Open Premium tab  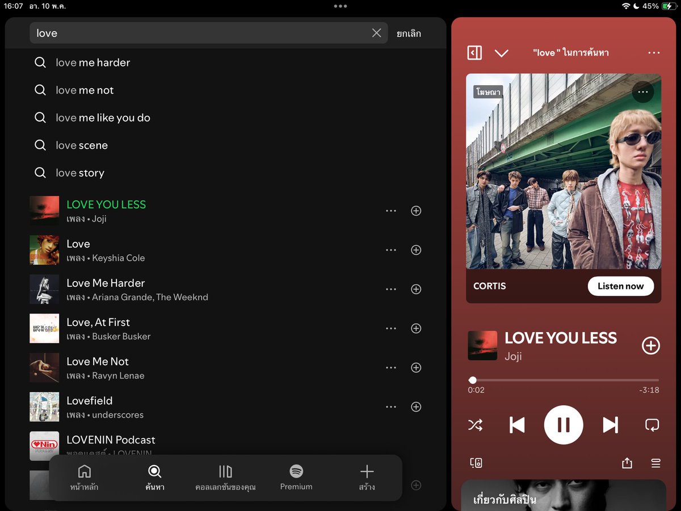tap(296, 478)
